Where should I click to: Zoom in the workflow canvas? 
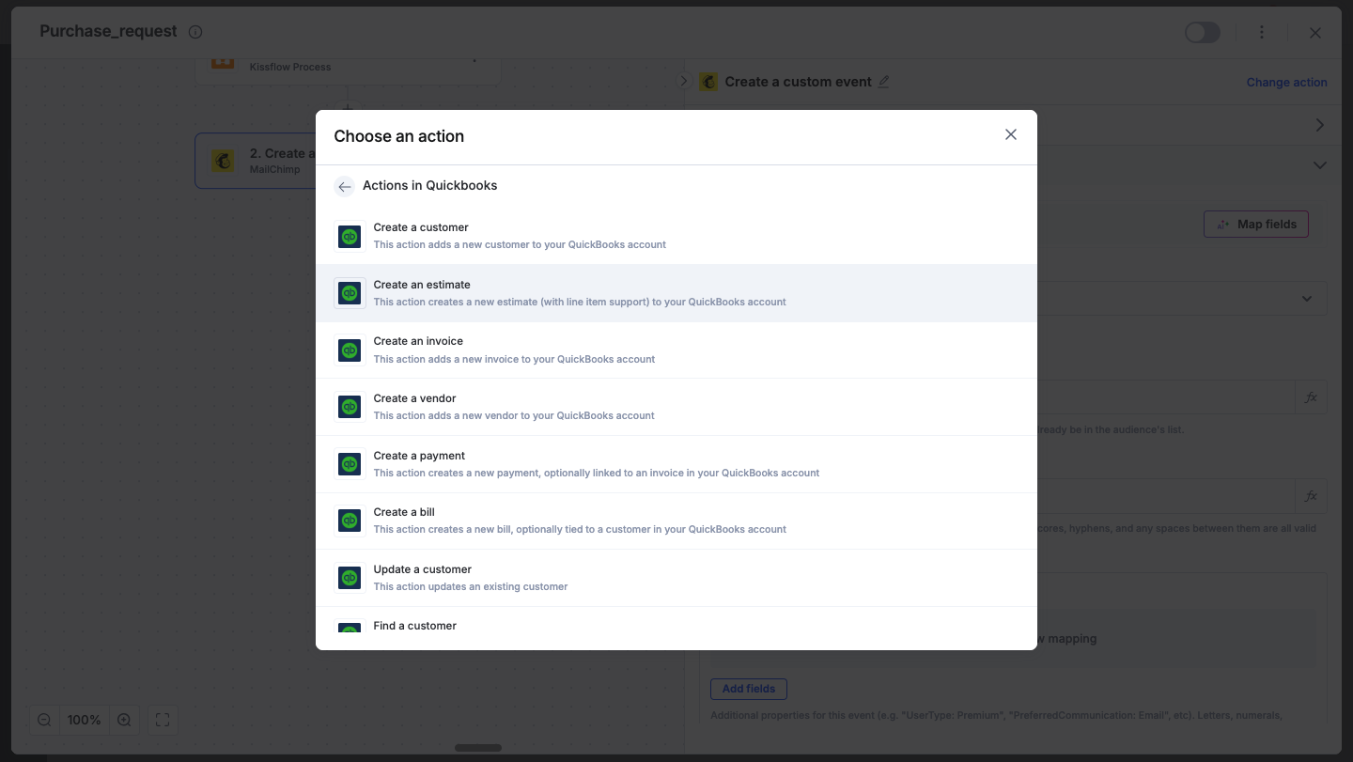tap(124, 721)
